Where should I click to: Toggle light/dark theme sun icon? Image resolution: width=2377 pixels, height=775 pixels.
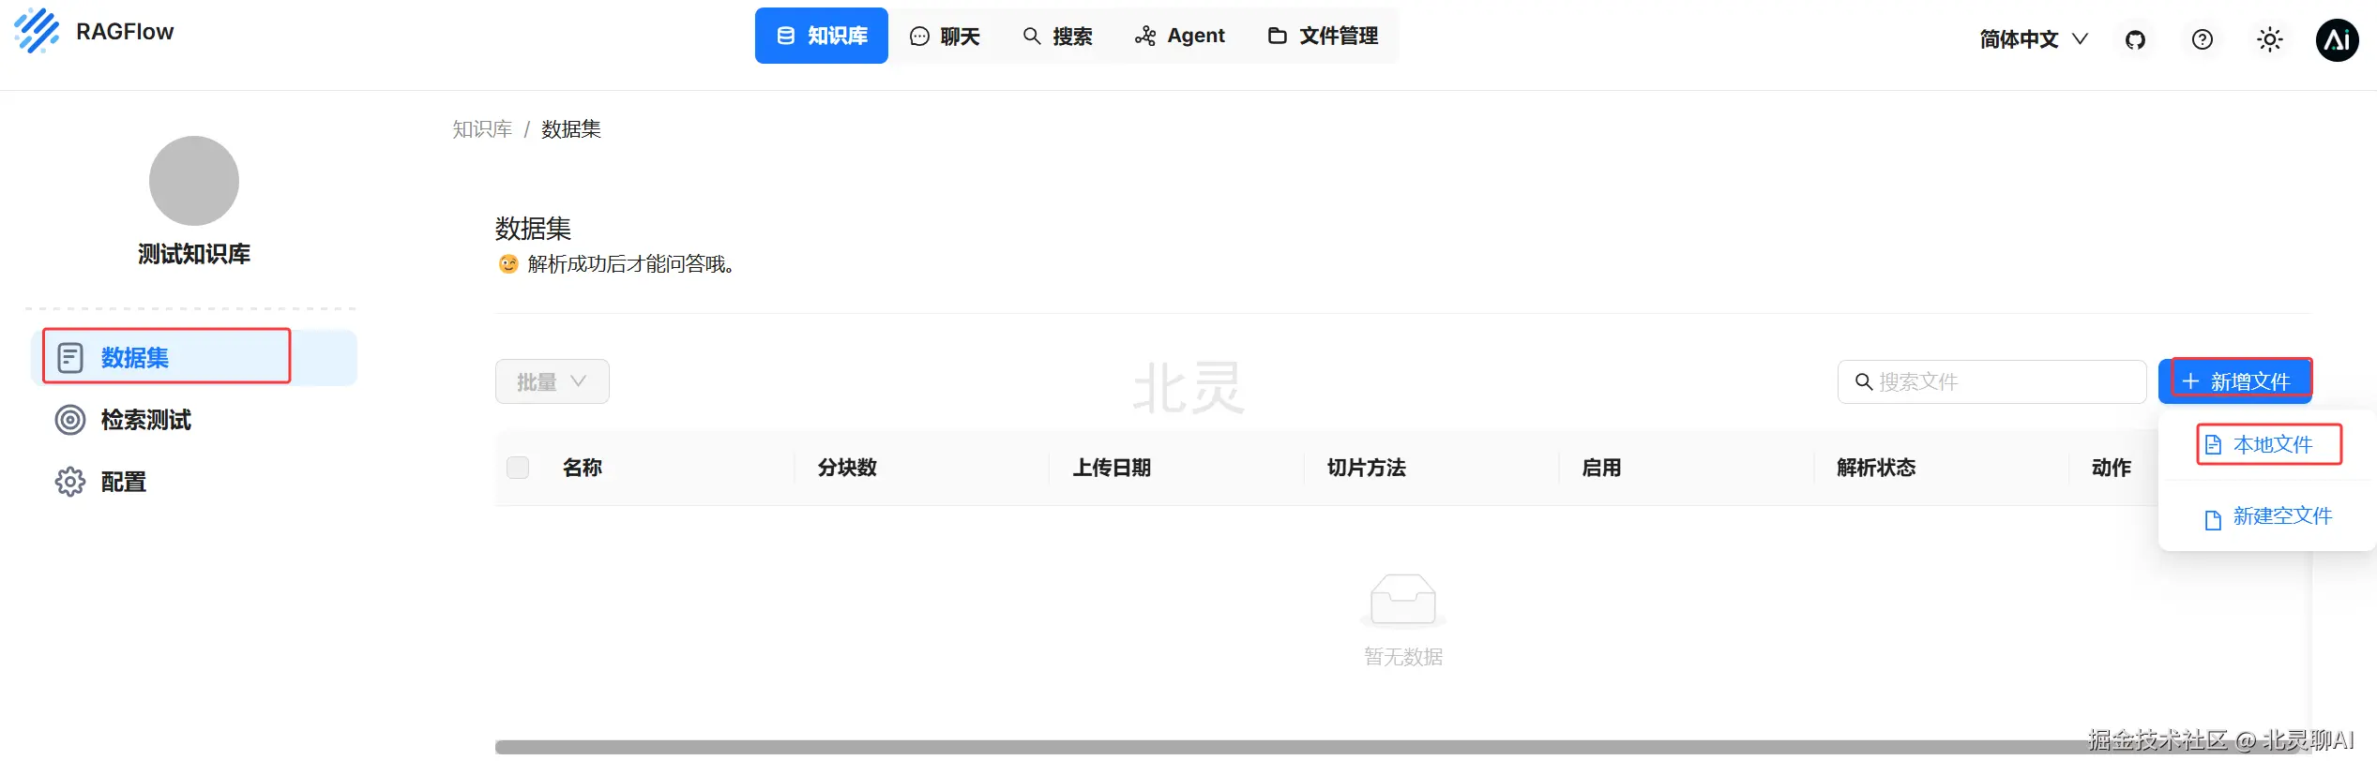coord(2269,39)
